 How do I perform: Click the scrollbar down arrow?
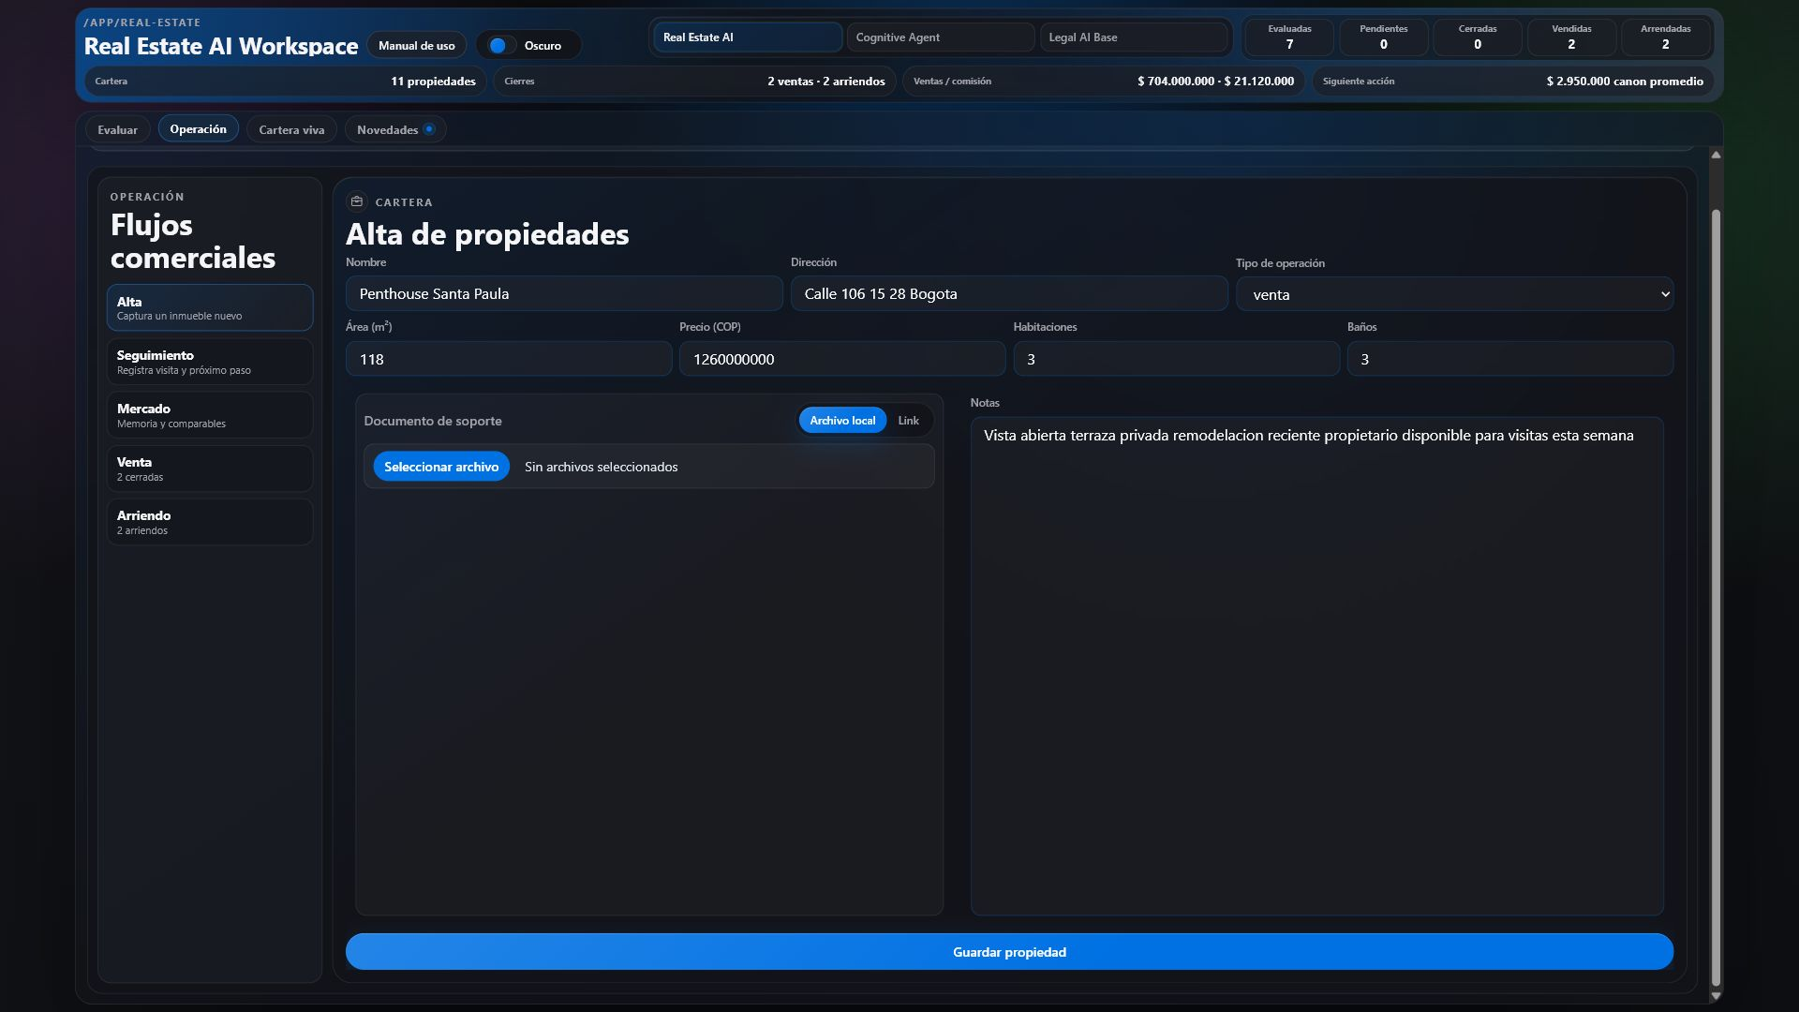[1716, 996]
